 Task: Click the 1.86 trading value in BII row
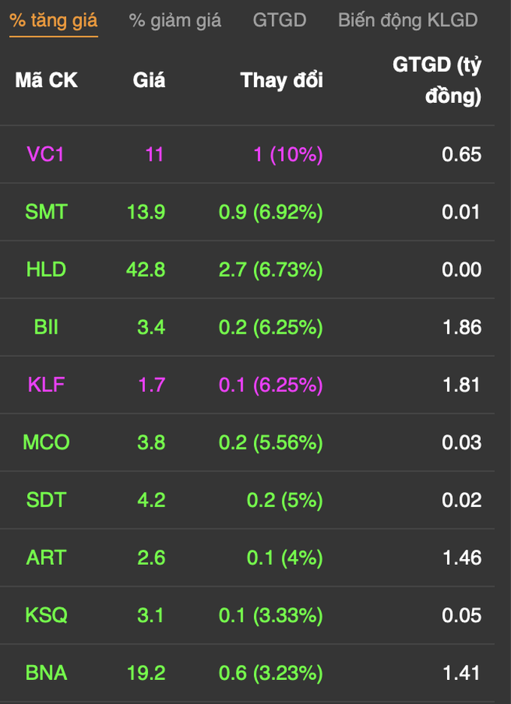tap(462, 328)
